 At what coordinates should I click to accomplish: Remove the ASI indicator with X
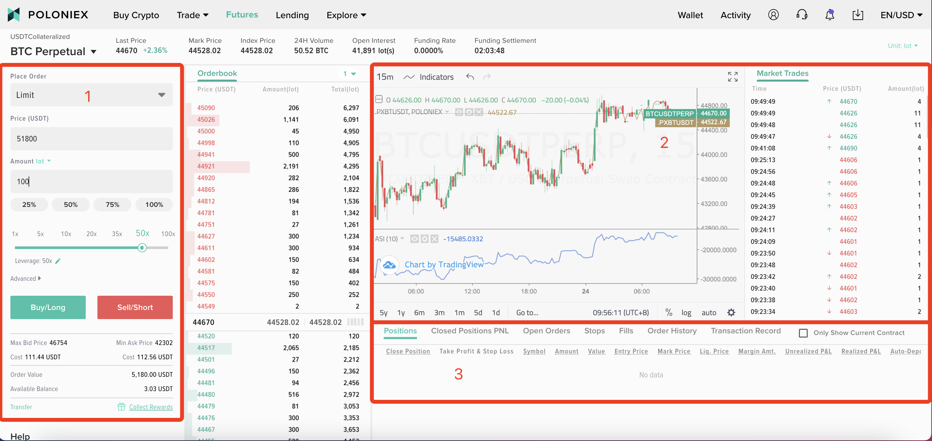coord(435,239)
